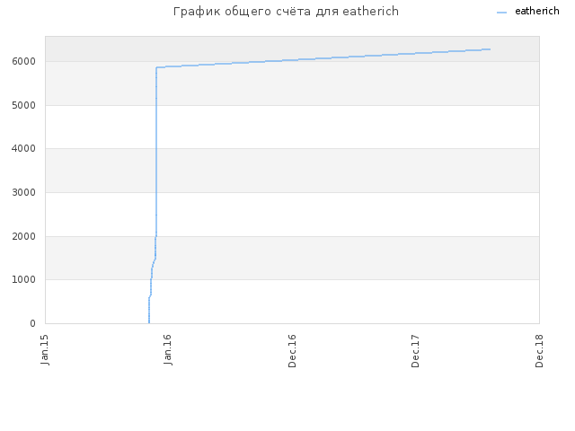Click the Jan.16 x-axis label
575x431 pixels.
coord(168,349)
